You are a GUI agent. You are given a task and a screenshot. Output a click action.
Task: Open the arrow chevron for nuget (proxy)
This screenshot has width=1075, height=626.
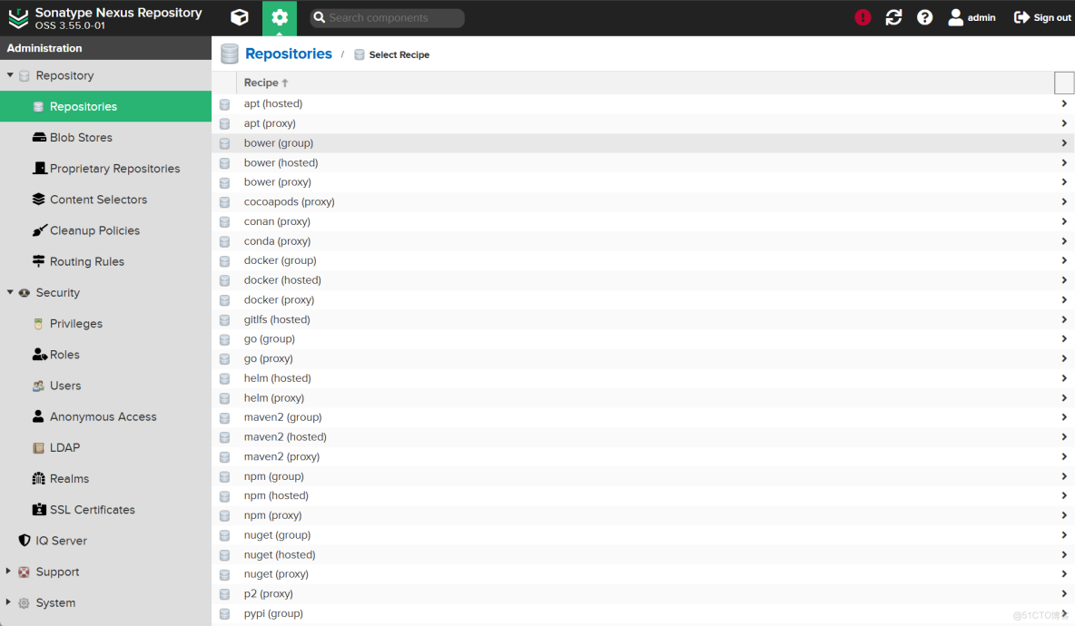point(1064,574)
